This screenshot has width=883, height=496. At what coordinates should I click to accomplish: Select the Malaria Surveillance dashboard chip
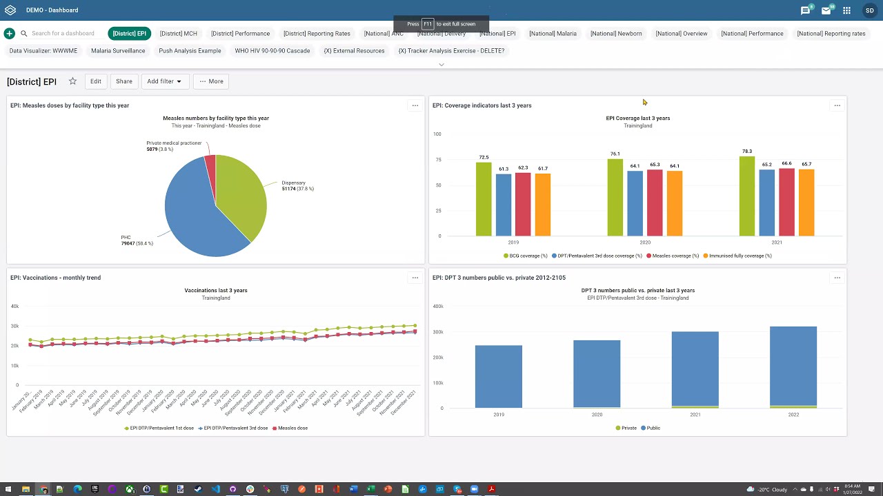tap(118, 50)
